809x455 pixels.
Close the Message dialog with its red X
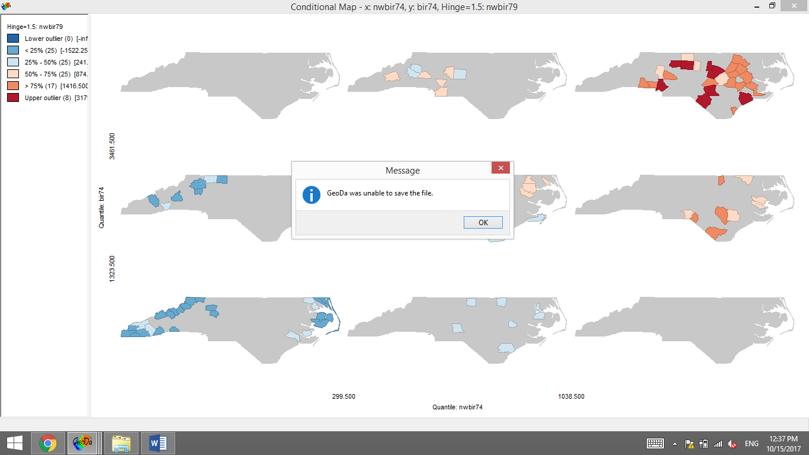[x=500, y=168]
